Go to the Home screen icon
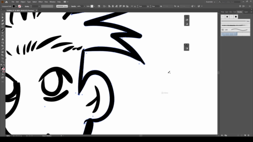This screenshot has width=253, height=142. [6, 2]
